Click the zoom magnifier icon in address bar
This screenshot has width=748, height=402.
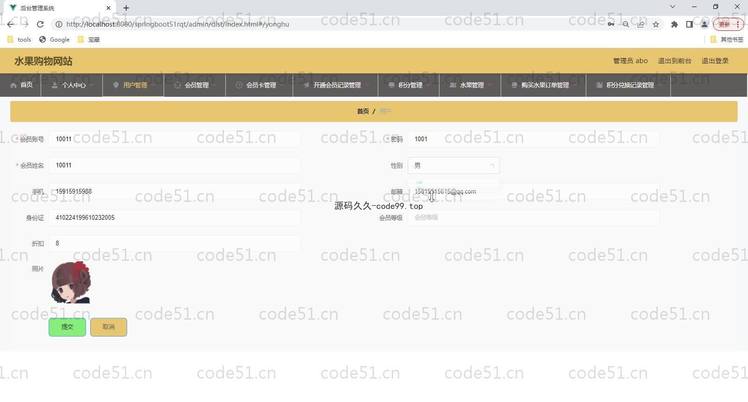coord(626,24)
